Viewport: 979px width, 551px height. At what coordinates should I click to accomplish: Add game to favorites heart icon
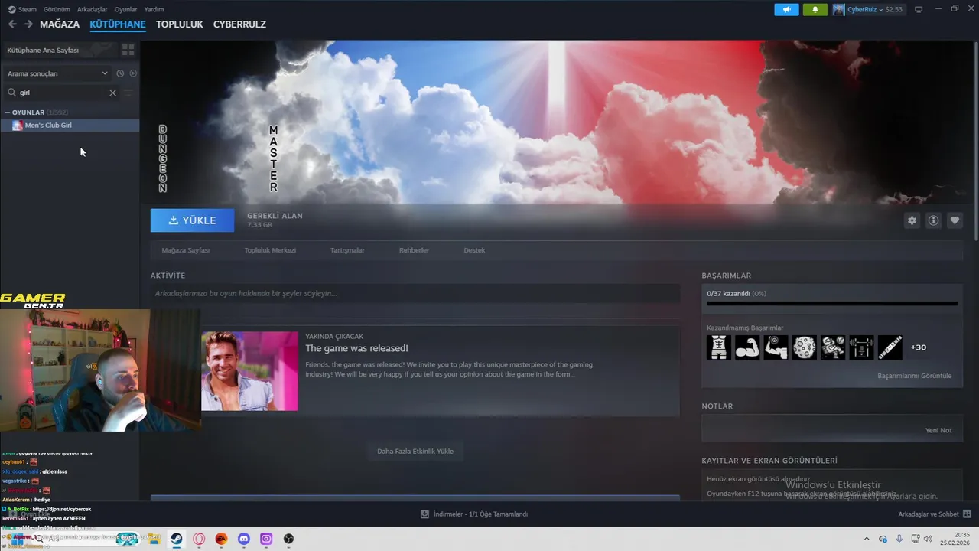coord(955,220)
